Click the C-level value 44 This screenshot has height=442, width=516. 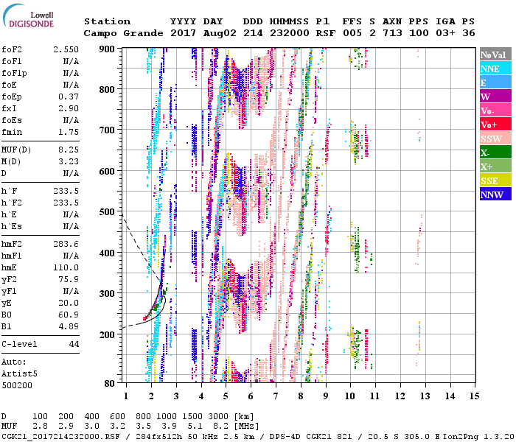point(74,344)
